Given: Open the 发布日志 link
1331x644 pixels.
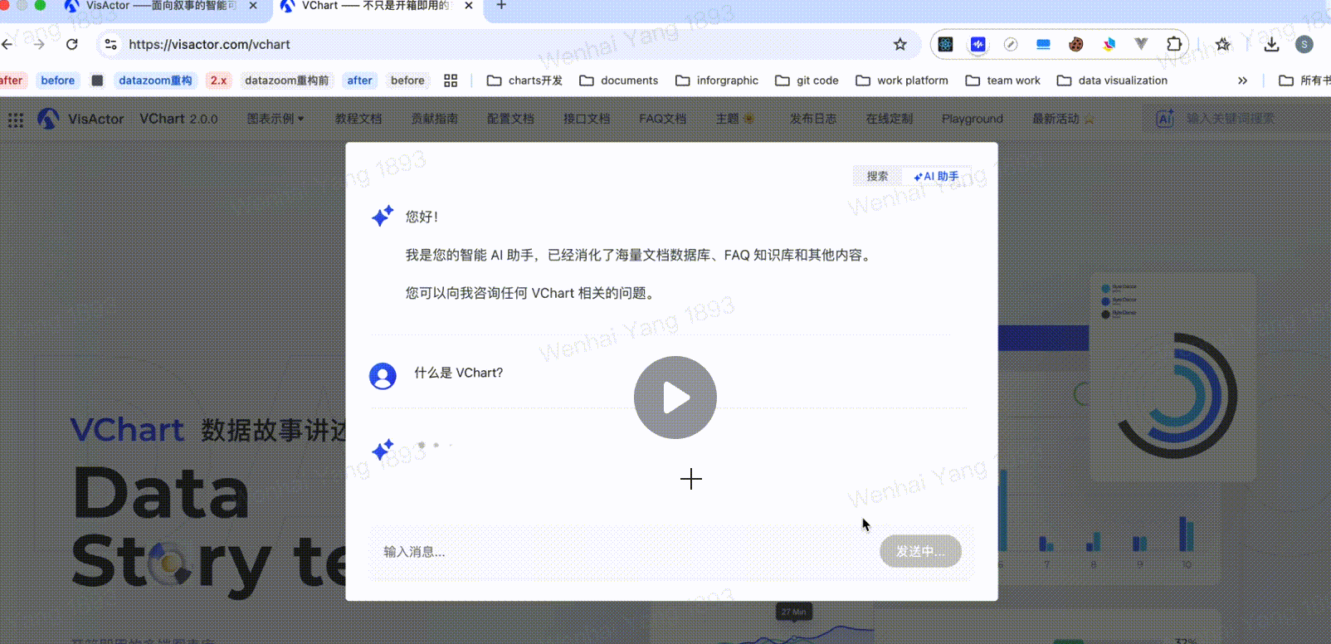Looking at the screenshot, I should [x=813, y=119].
